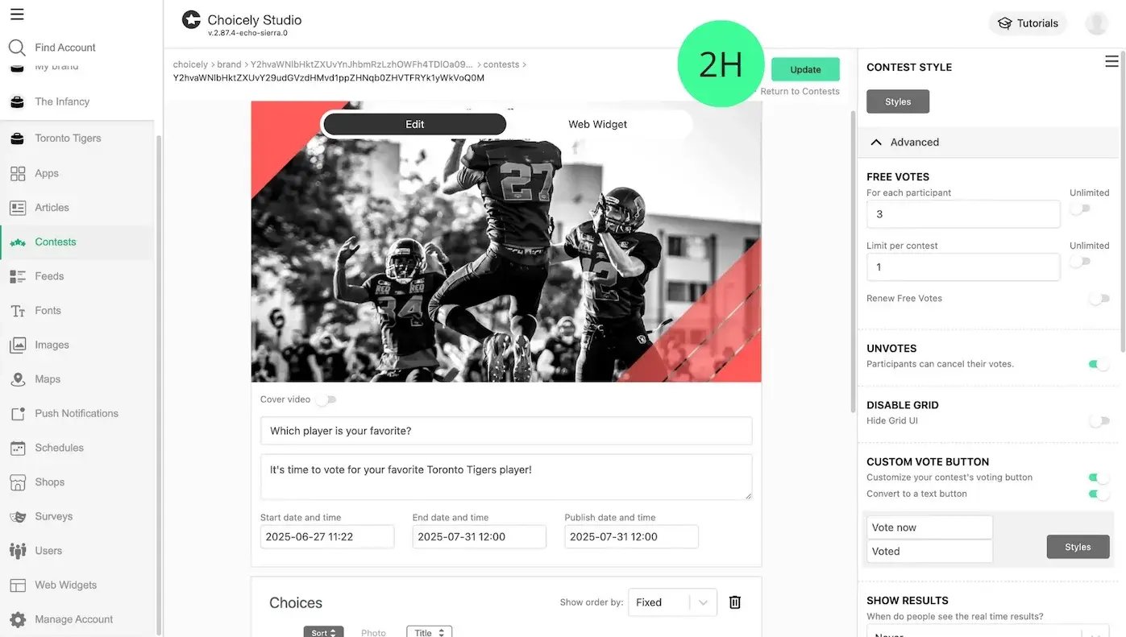Enable the Hide Grid UI toggle

[1099, 420]
